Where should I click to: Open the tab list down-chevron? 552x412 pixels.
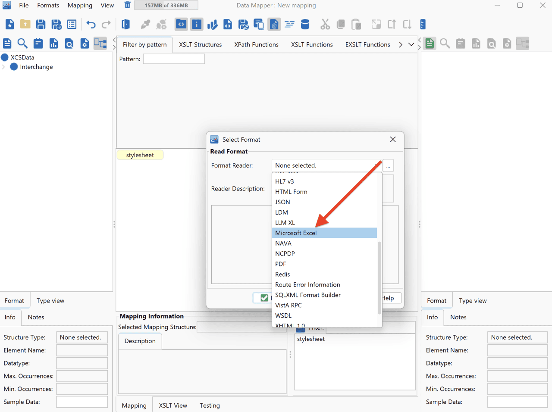[x=411, y=44]
